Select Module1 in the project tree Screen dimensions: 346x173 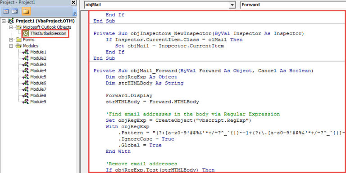click(38, 52)
